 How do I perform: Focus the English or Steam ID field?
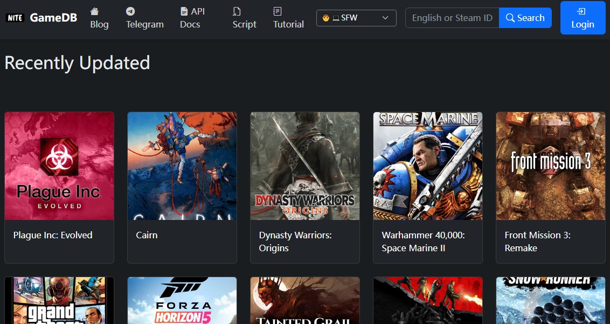pyautogui.click(x=452, y=18)
